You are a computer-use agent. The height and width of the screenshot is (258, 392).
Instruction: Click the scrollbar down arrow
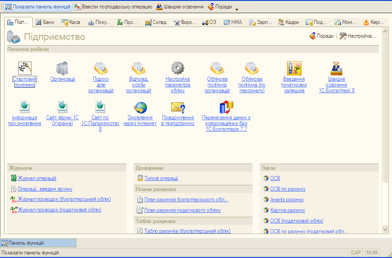pos(385,229)
